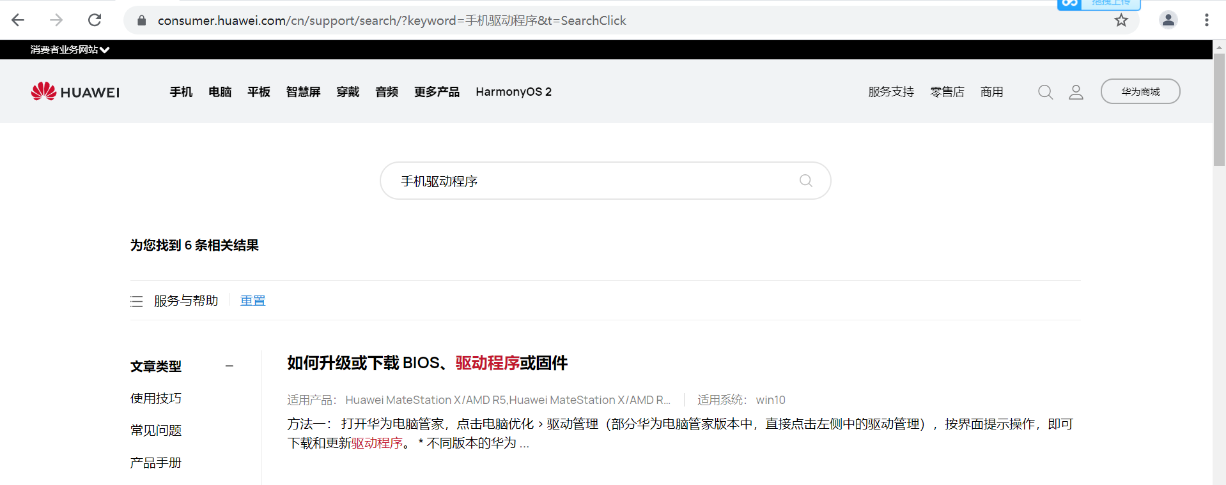Click the 华为商城 button

point(1140,91)
